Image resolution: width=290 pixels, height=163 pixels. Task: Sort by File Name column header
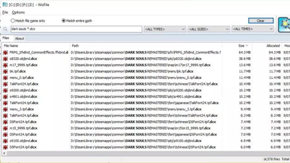click(x=11, y=46)
